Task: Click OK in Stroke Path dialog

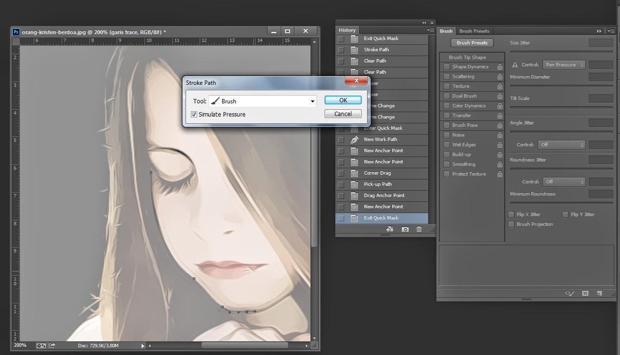Action: (343, 100)
